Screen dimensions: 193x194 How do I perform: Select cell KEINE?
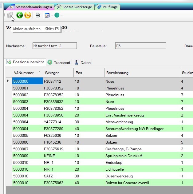pos(58,156)
